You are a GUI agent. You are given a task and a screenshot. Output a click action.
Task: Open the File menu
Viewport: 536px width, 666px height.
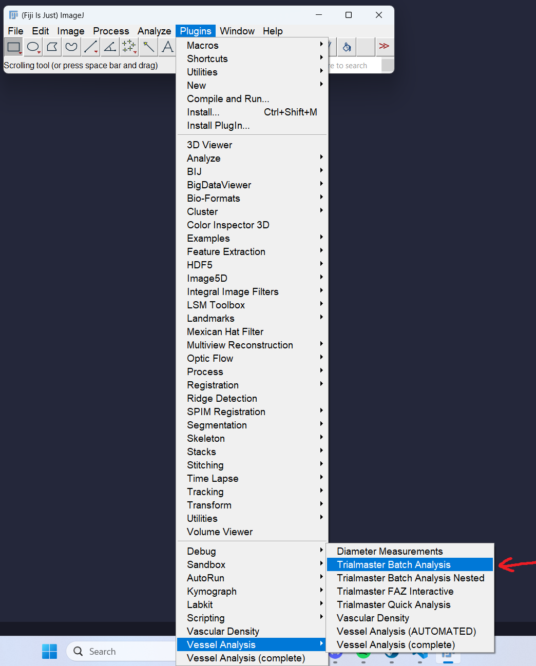(15, 31)
